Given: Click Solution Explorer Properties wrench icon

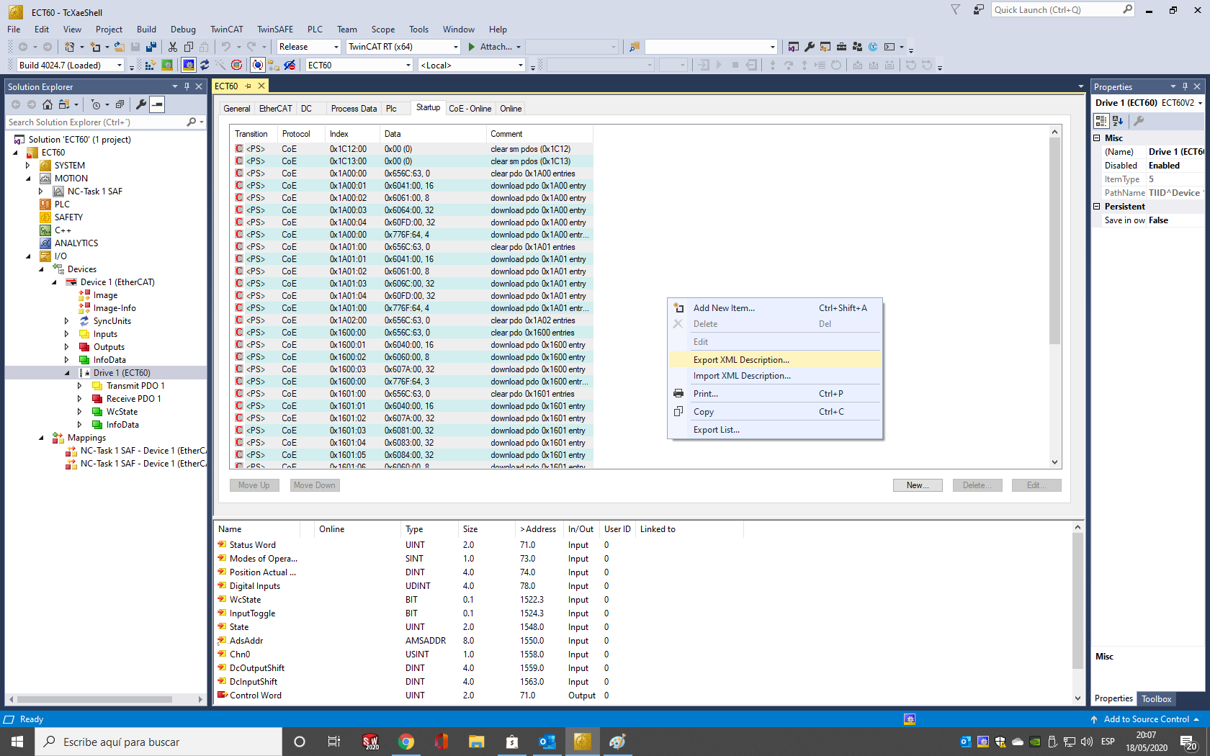Looking at the screenshot, I should click(x=141, y=104).
